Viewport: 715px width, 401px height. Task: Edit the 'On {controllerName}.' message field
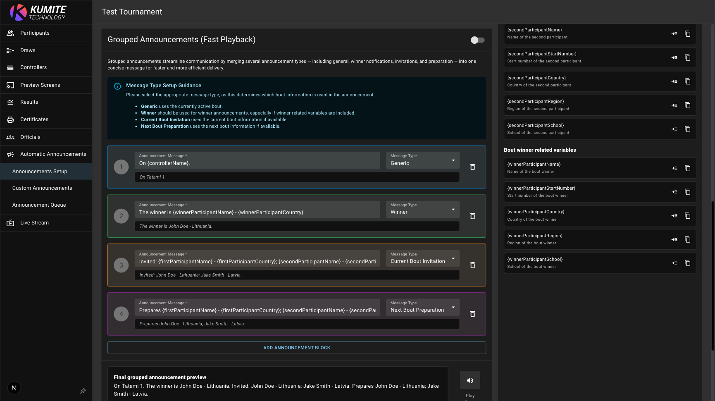(x=257, y=163)
